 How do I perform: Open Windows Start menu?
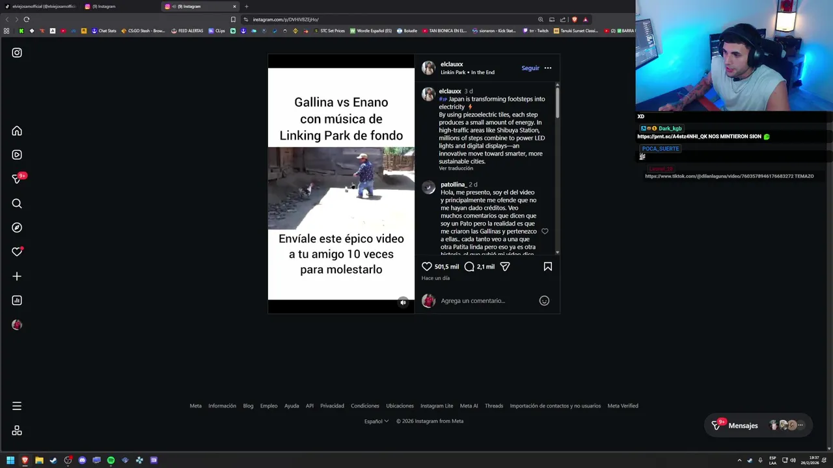pyautogui.click(x=10, y=460)
